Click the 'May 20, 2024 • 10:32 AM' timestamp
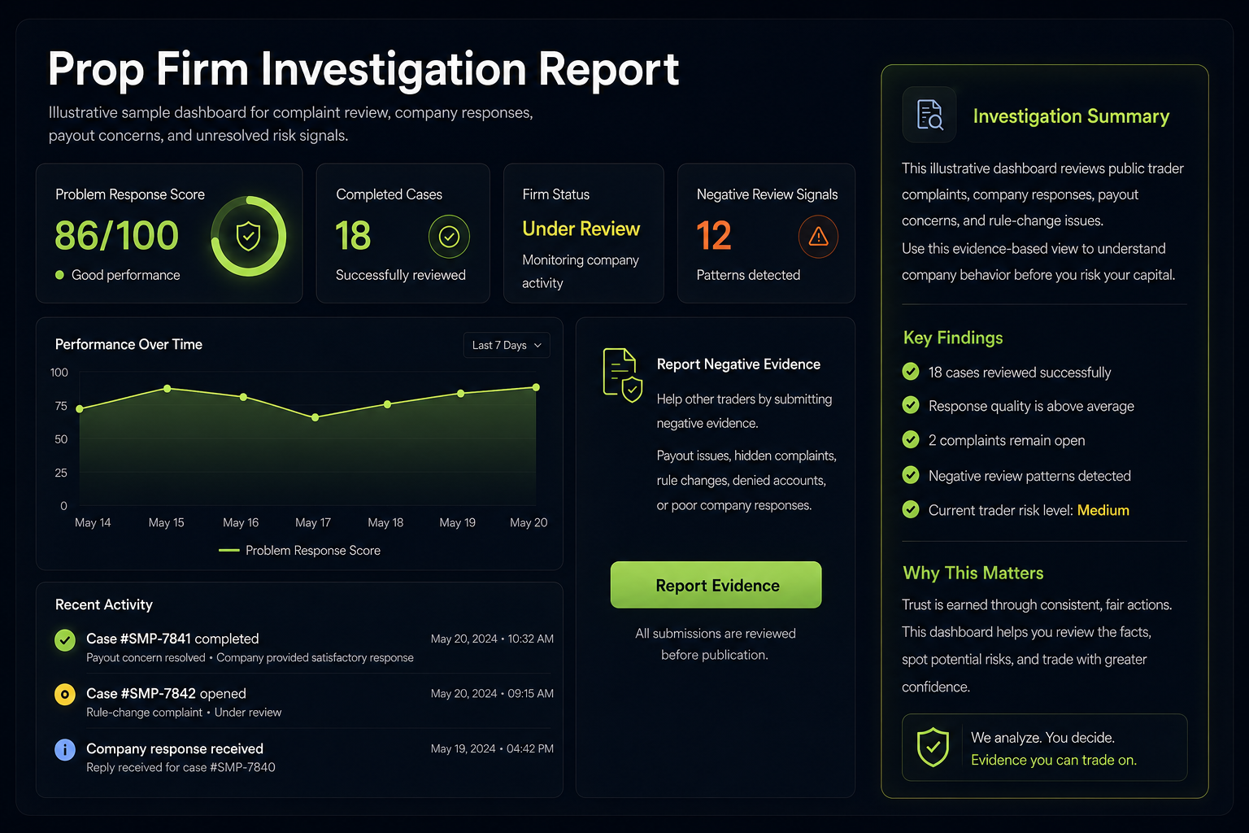This screenshot has width=1249, height=833. pos(492,639)
